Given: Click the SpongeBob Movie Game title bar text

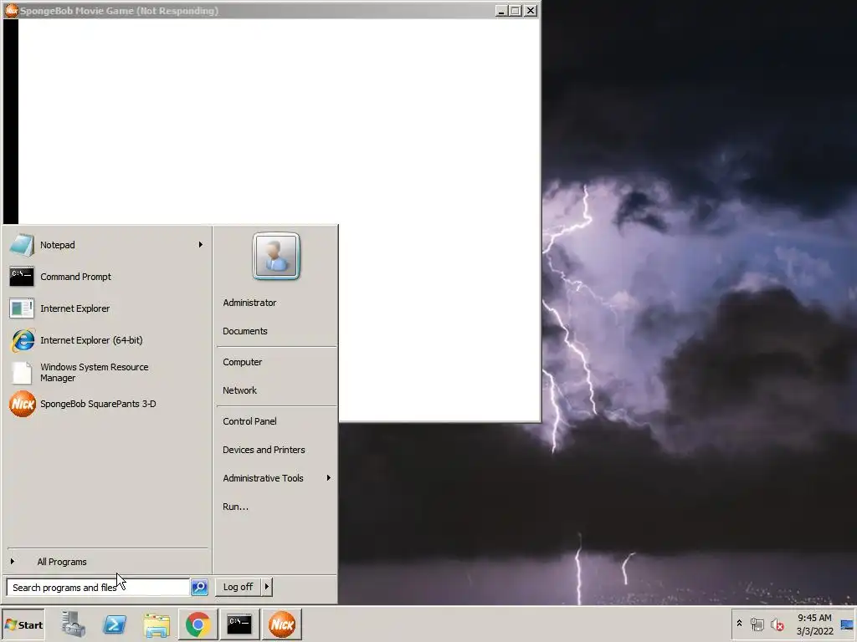Looking at the screenshot, I should pyautogui.click(x=119, y=10).
